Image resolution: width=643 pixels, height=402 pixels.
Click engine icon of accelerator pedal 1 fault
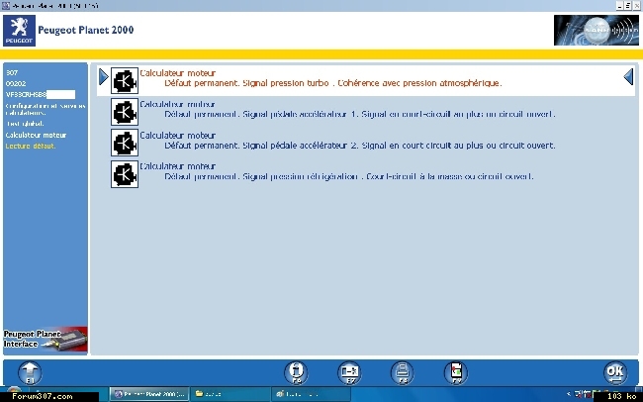click(125, 112)
